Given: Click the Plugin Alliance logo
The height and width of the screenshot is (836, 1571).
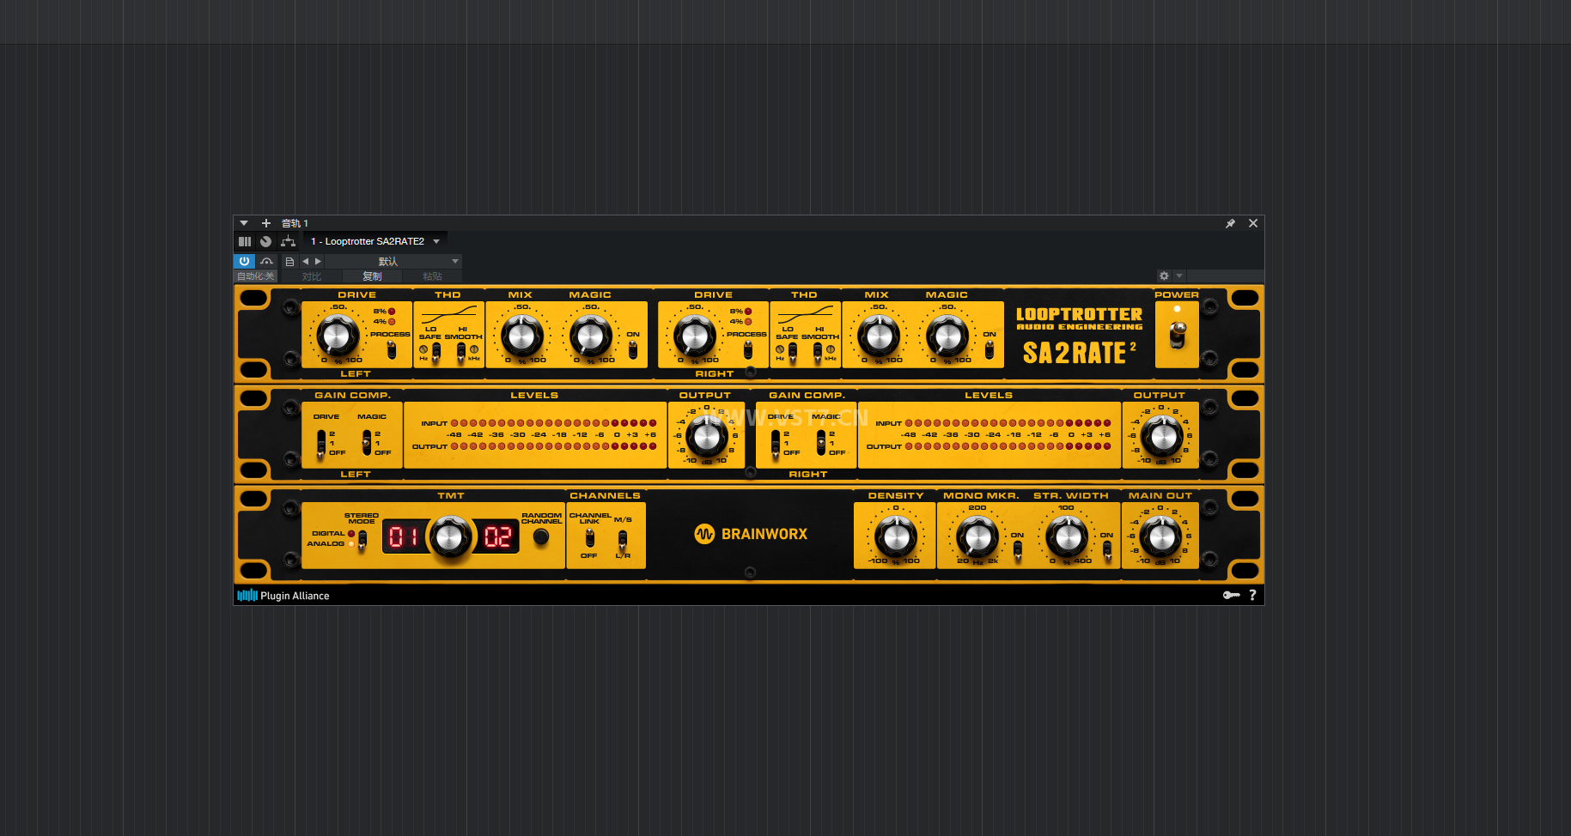Looking at the screenshot, I should click(x=283, y=595).
